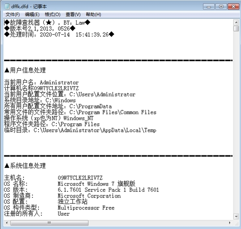
Task: Open the 帮助(H) menu
Action: 94,15
